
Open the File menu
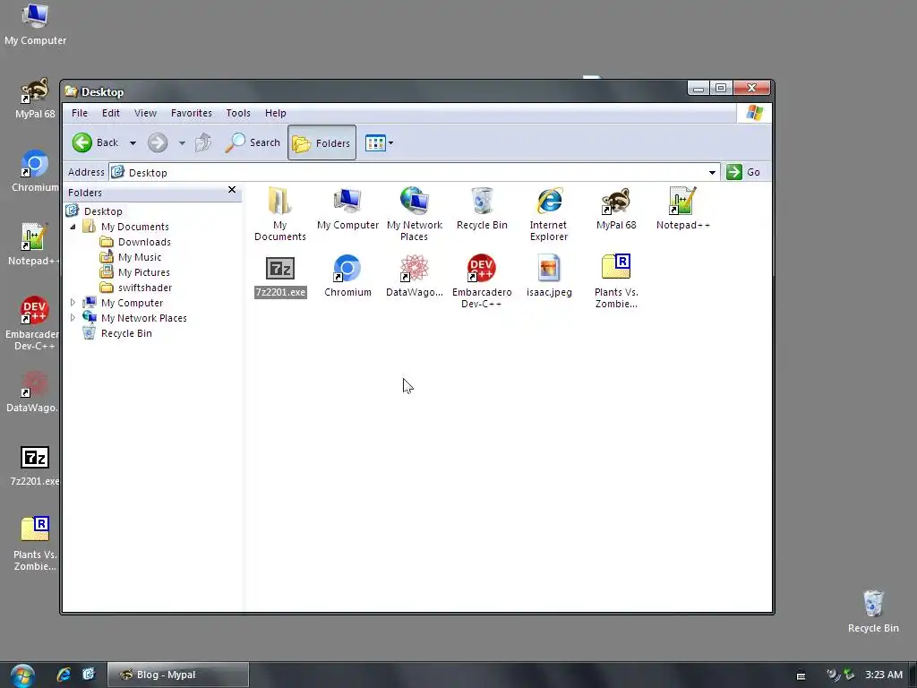[80, 113]
